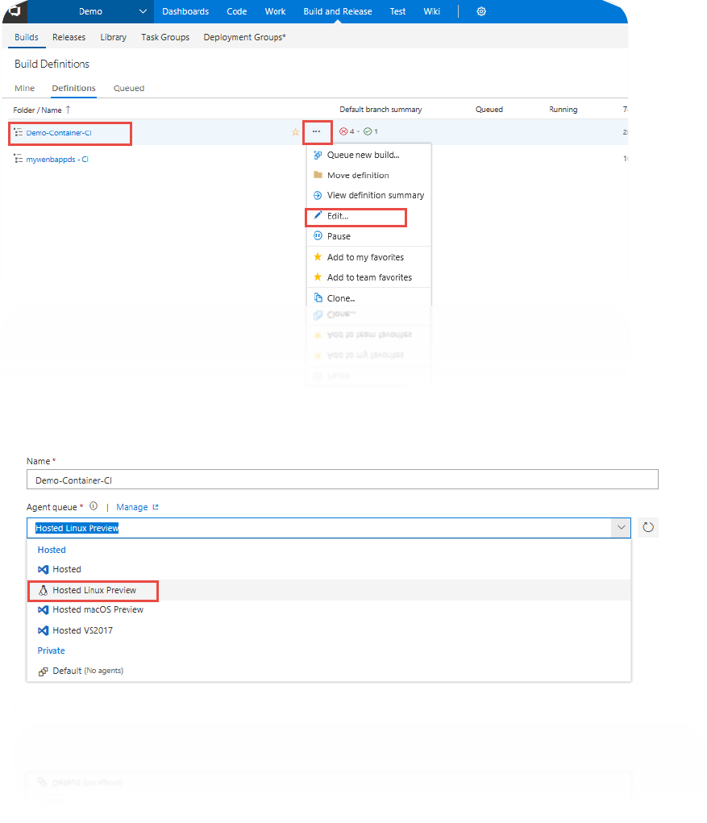This screenshot has width=707, height=823.
Task: Switch to the Queued tab
Action: point(129,89)
